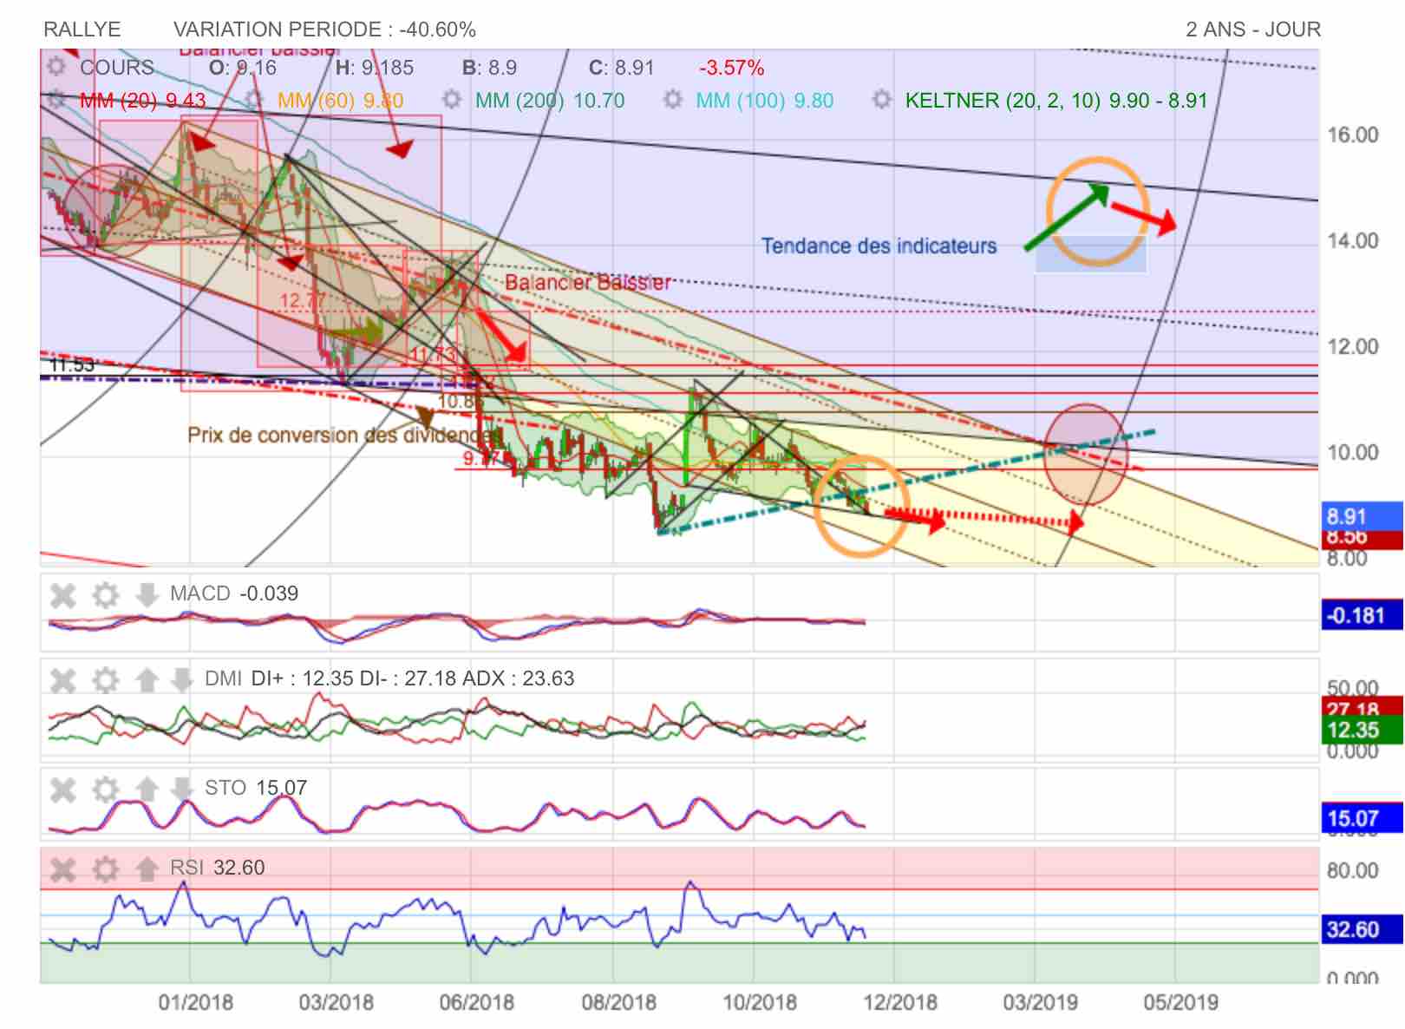This screenshot has height=1029, width=1405.
Task: Click the 08/2018 date axis label
Action: pos(619,1002)
